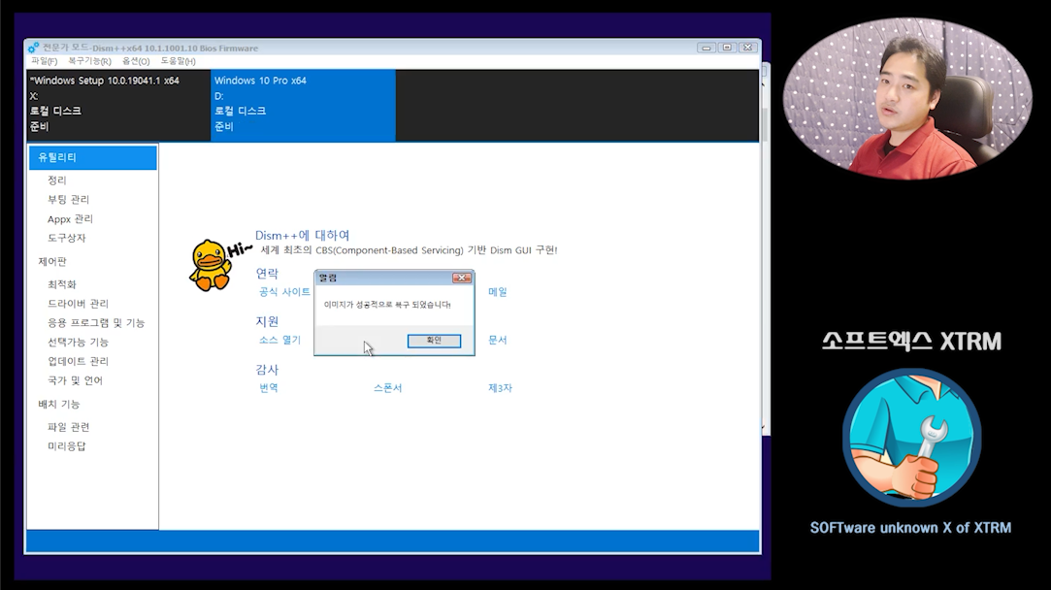Select the 제어판 sidebar header
Viewport: 1051px width, 590px height.
point(52,261)
